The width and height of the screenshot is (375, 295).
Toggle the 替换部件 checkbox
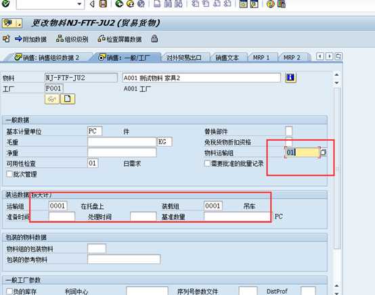(288, 131)
